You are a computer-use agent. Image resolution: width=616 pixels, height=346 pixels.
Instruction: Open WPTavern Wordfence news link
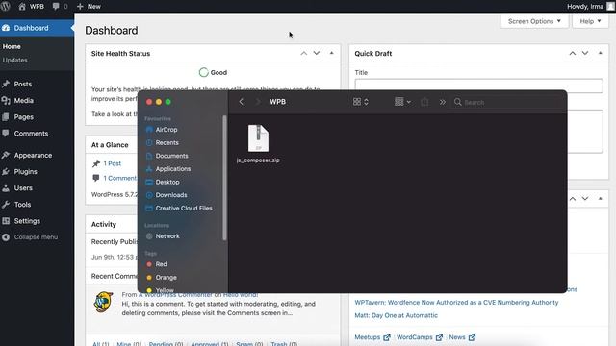[456, 303]
